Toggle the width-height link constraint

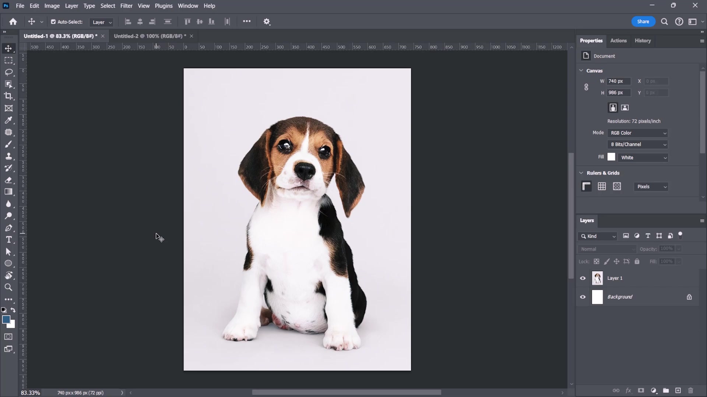coord(586,87)
